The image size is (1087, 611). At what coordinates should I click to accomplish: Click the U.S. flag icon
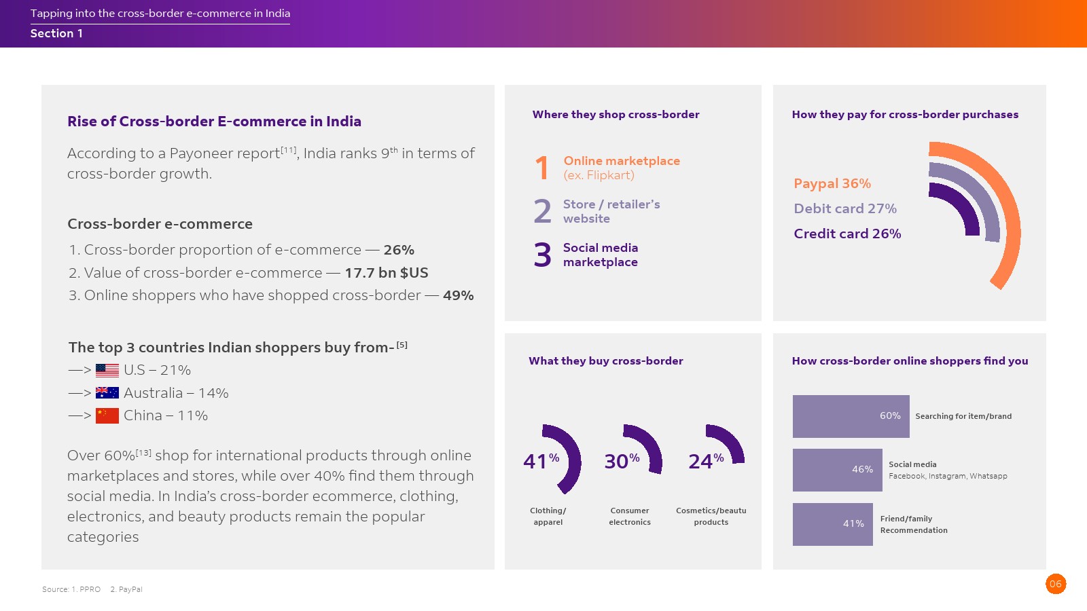(107, 371)
